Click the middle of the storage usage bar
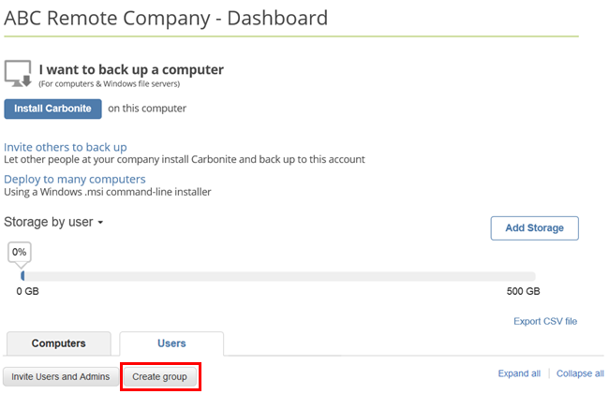This screenshot has width=609, height=394. (x=278, y=276)
